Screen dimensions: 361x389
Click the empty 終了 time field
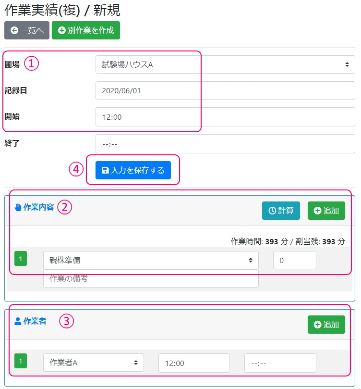225,144
